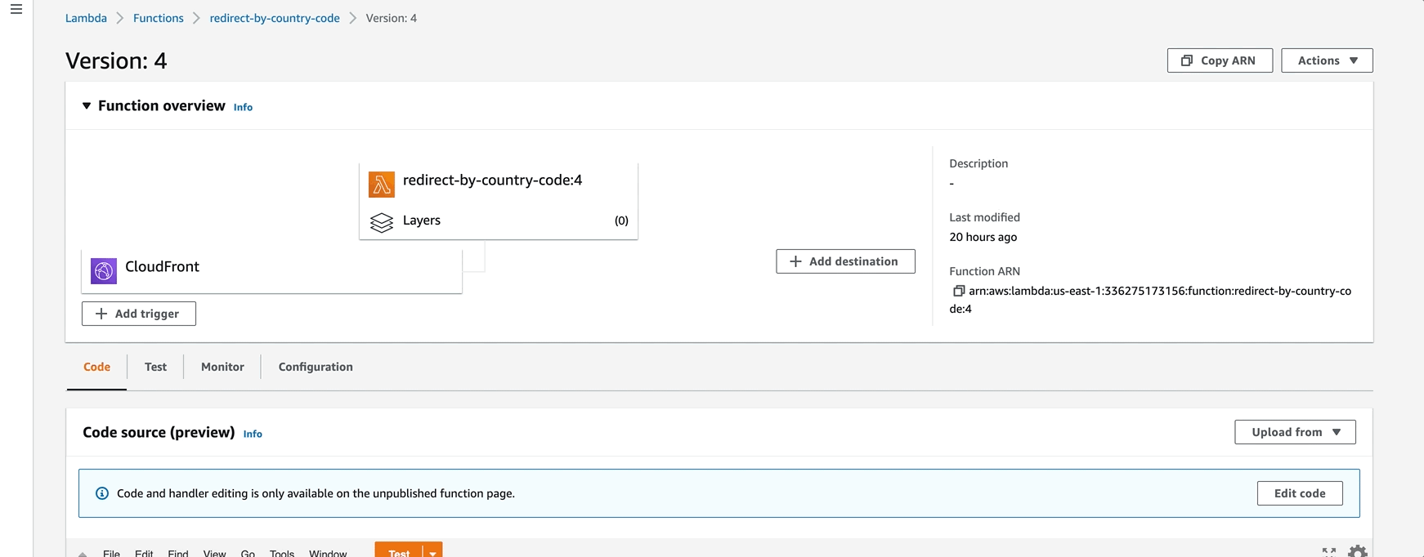Switch to the Test tab
1424x557 pixels.
[x=155, y=367]
